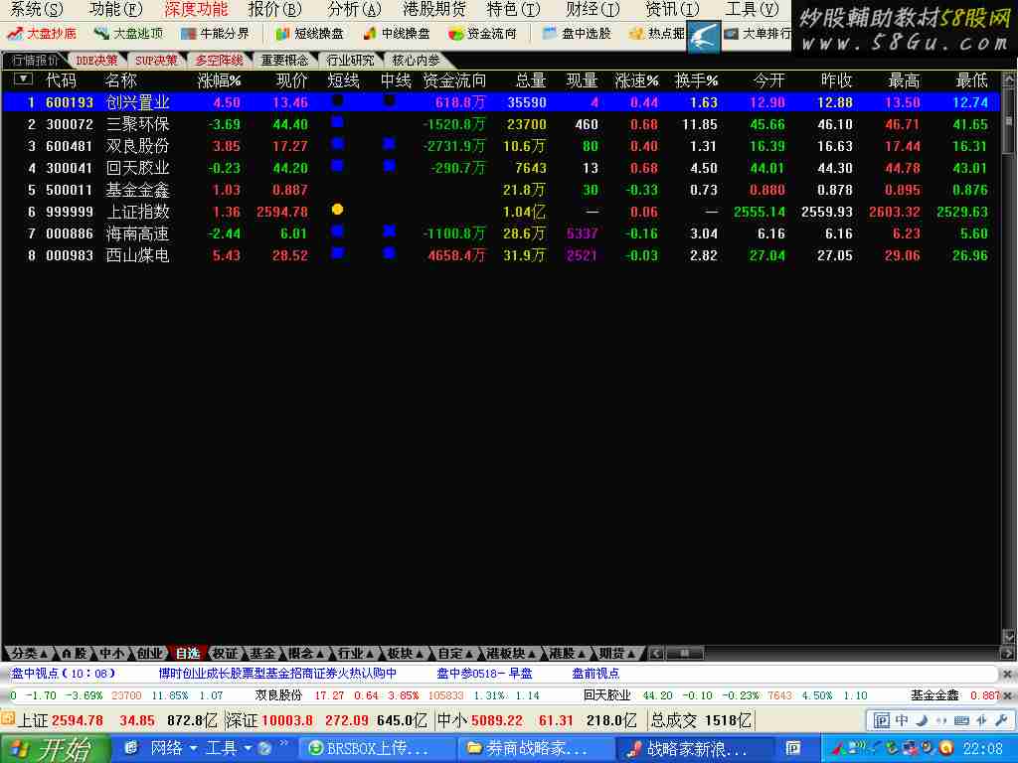Screen dimensions: 1018x763
Task: Click the 中线 signal marker for 创兴置业
Action: (389, 100)
